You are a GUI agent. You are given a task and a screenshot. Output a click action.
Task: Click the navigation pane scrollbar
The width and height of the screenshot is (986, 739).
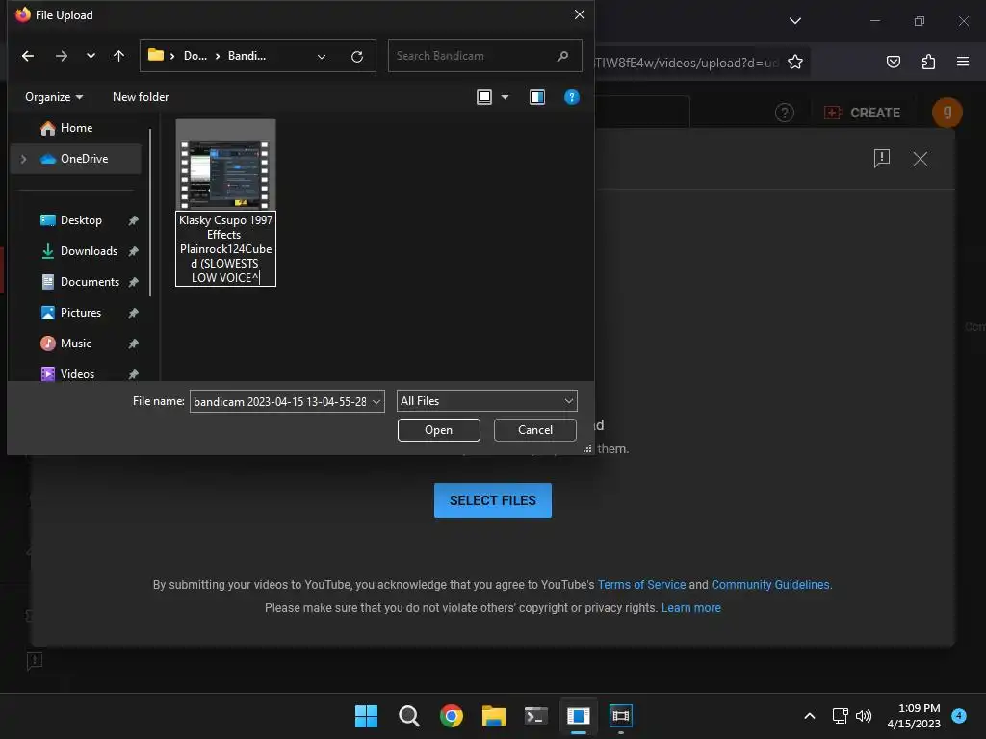(x=150, y=212)
